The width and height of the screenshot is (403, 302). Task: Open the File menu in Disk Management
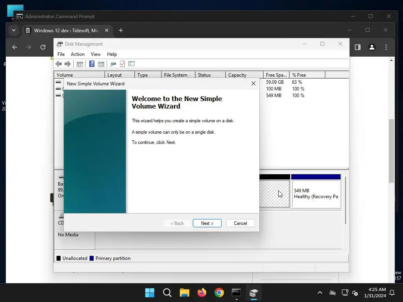pyautogui.click(x=61, y=54)
